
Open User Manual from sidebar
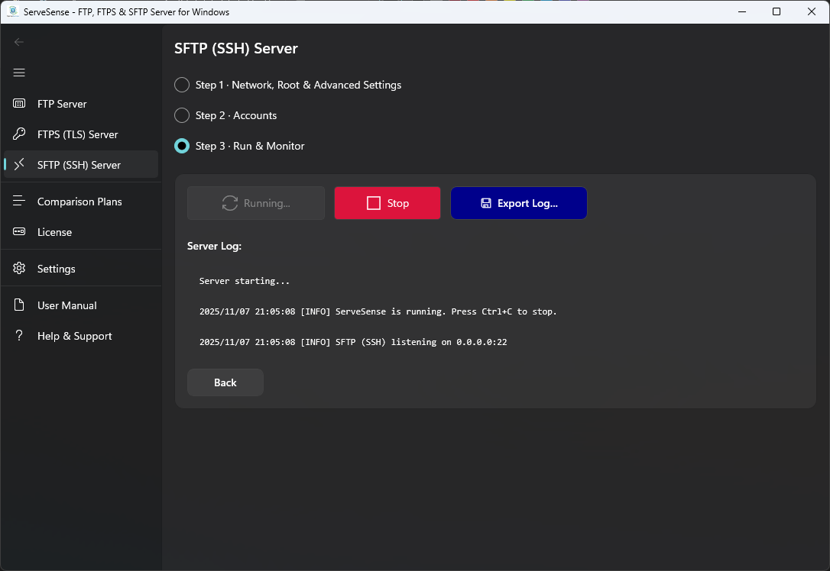click(81, 305)
